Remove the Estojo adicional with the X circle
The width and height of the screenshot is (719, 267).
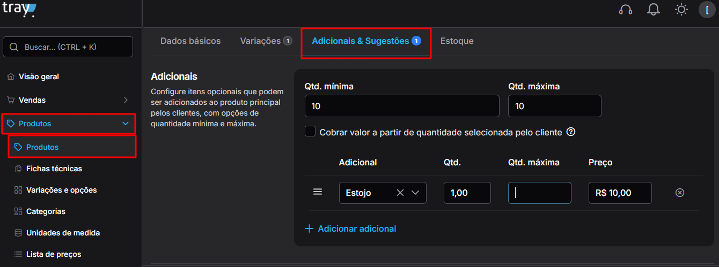680,193
